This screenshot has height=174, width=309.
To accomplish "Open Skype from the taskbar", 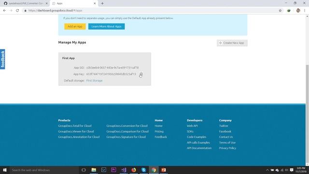I will pos(144,170).
